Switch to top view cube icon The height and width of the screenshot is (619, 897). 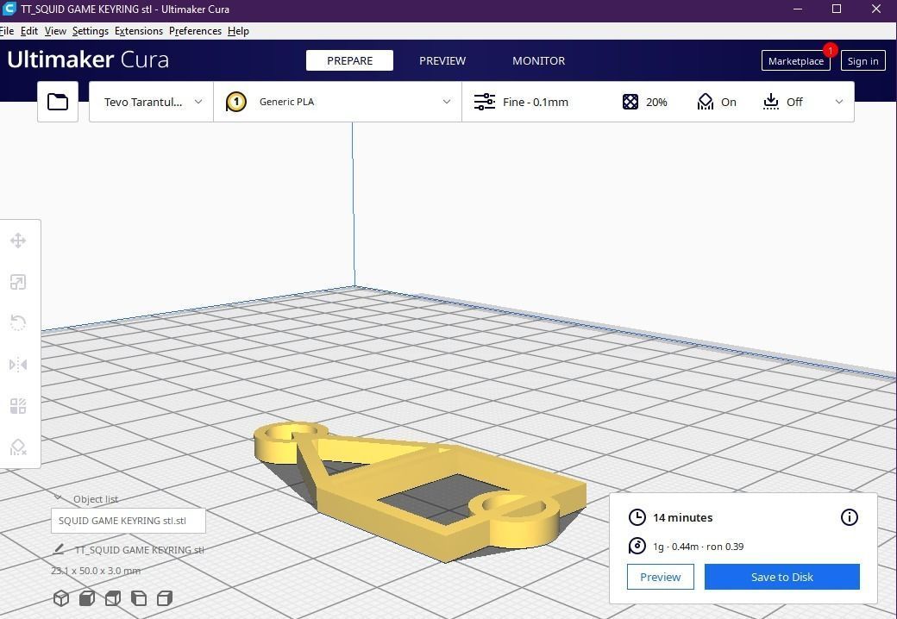[113, 598]
